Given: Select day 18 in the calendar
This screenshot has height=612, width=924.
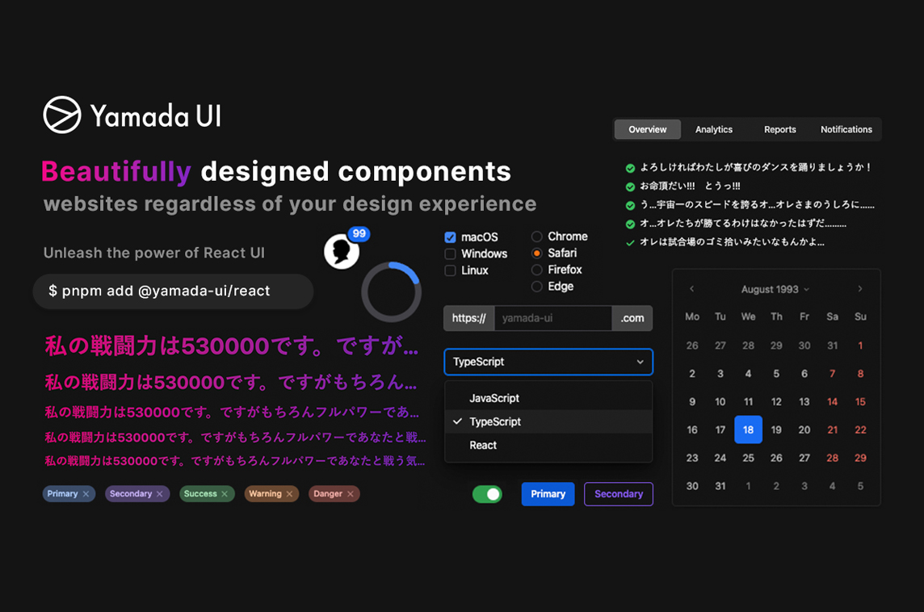Looking at the screenshot, I should point(749,430).
